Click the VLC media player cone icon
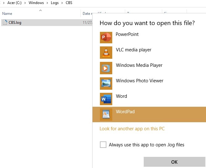The image size is (206, 168). click(106, 53)
